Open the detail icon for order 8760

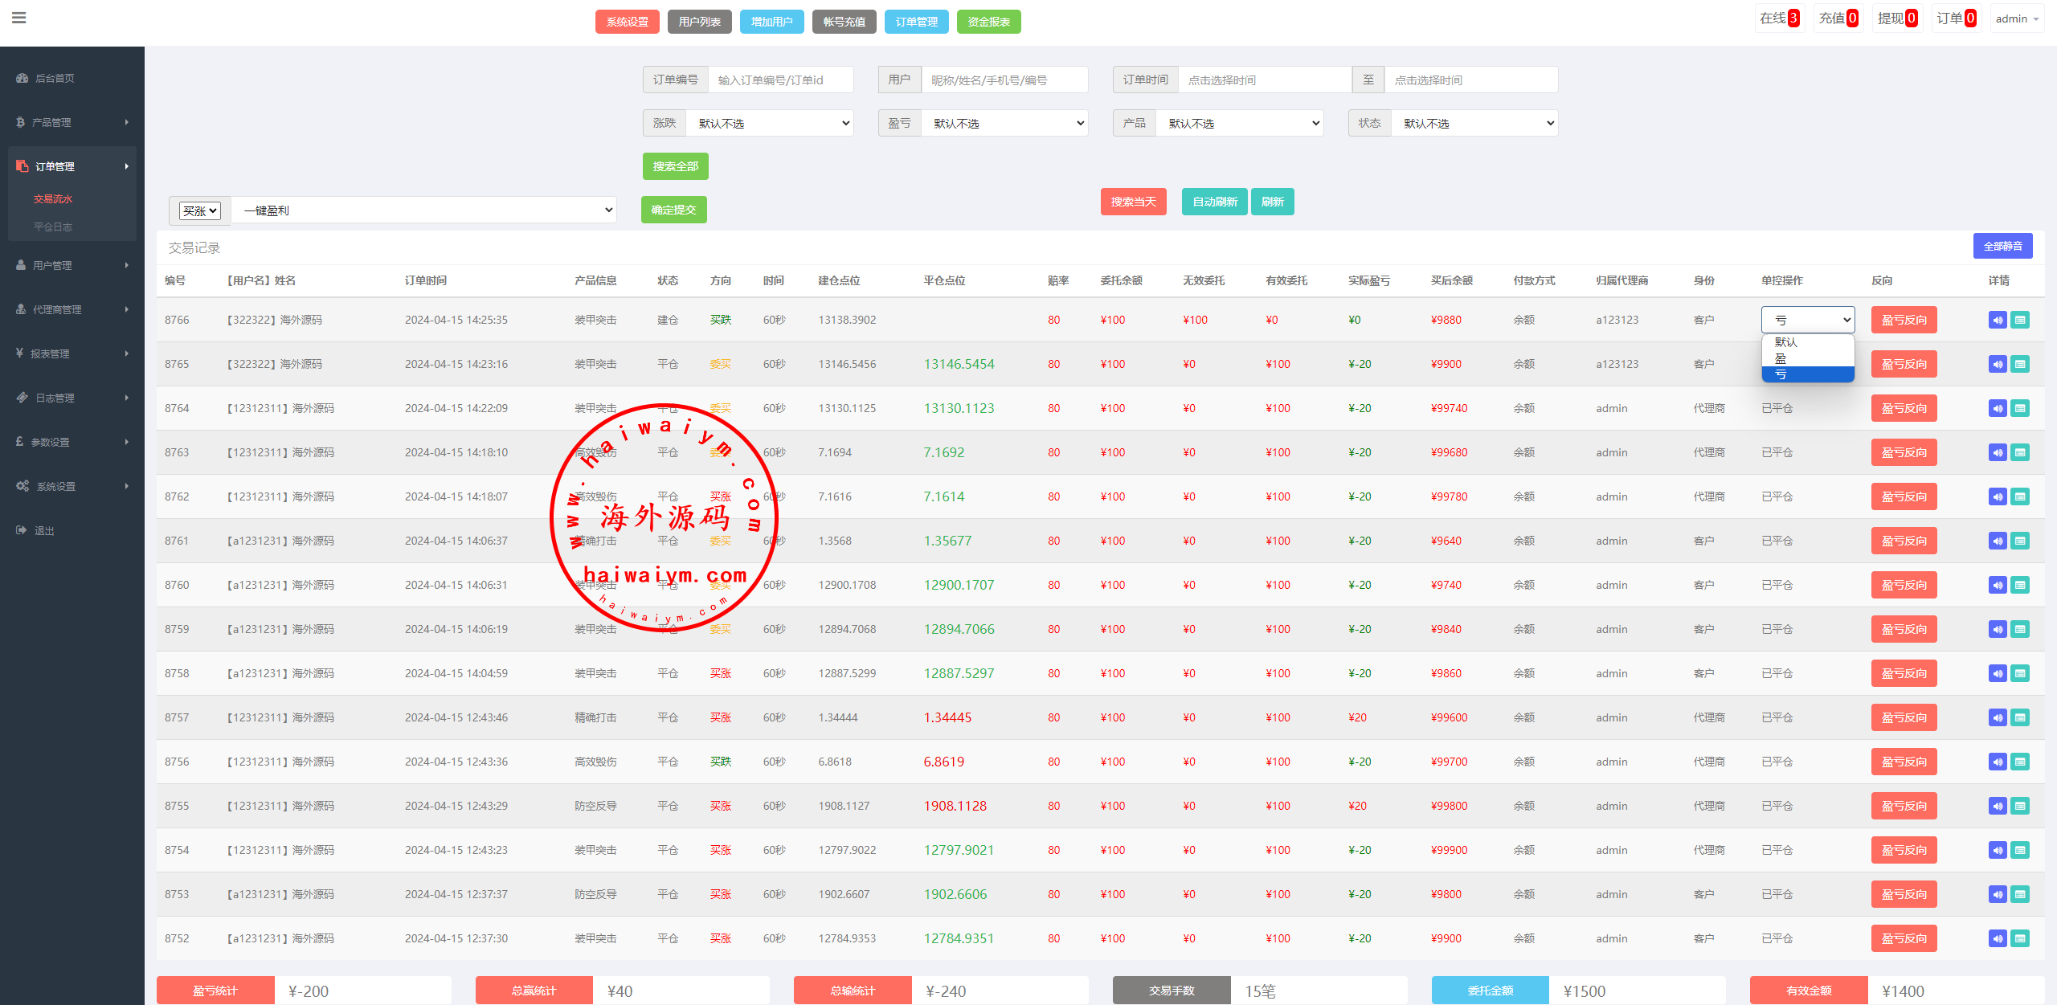point(2020,585)
